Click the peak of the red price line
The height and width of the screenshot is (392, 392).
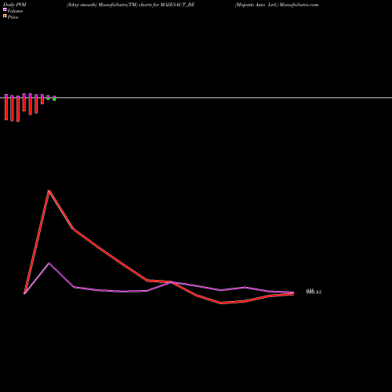click(49, 191)
